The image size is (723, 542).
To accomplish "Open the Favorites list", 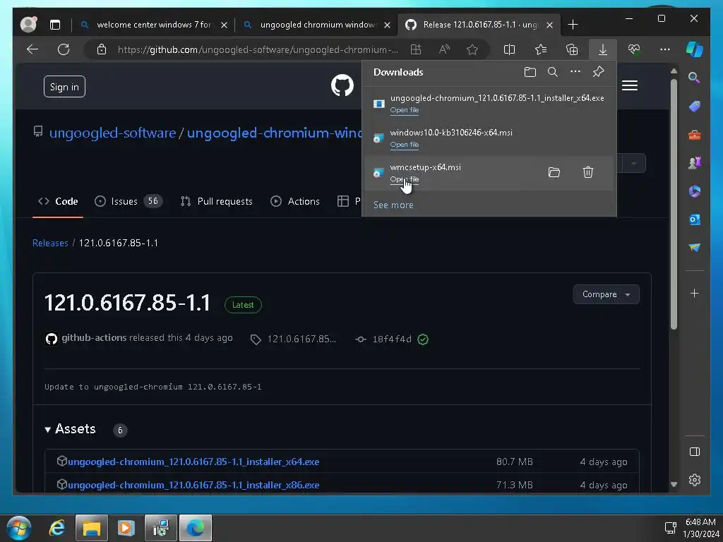I will coord(540,49).
